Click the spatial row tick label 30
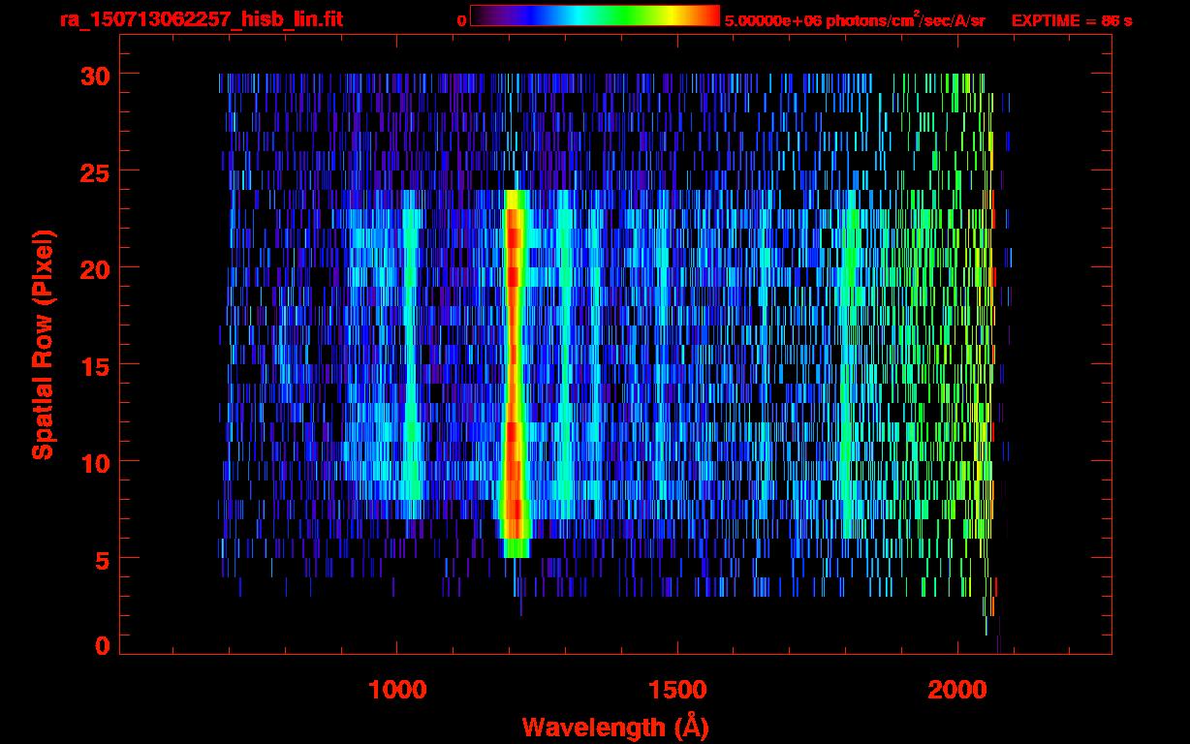Image resolution: width=1190 pixels, height=744 pixels. 95,75
